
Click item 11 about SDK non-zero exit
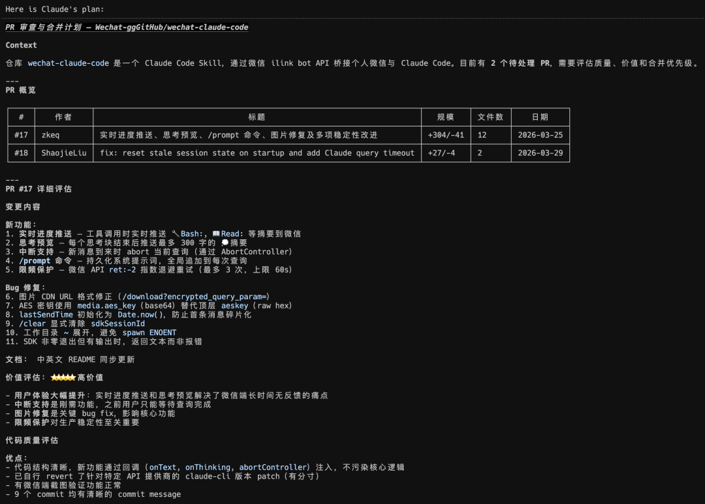(x=104, y=342)
